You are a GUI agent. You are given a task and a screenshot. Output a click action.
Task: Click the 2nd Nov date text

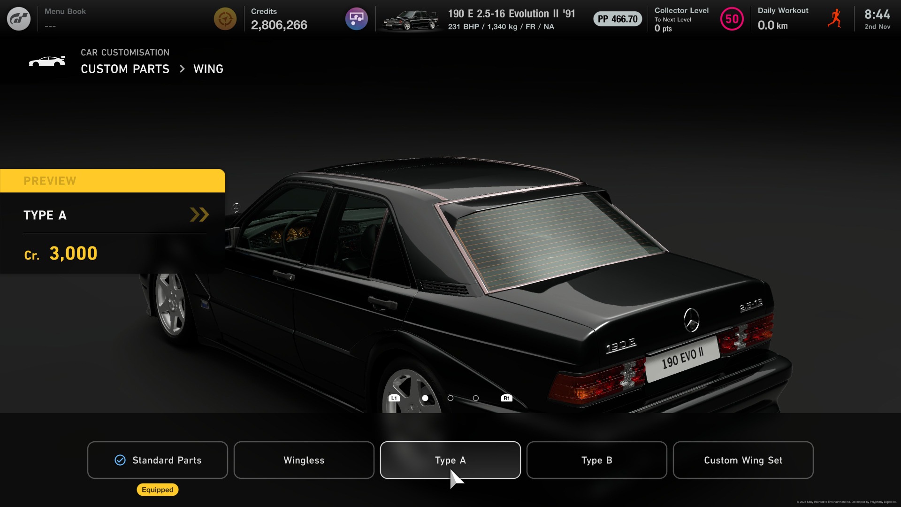(x=877, y=27)
